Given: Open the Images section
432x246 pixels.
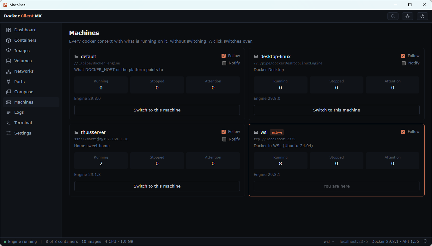Looking at the screenshot, I should [x=31, y=51].
